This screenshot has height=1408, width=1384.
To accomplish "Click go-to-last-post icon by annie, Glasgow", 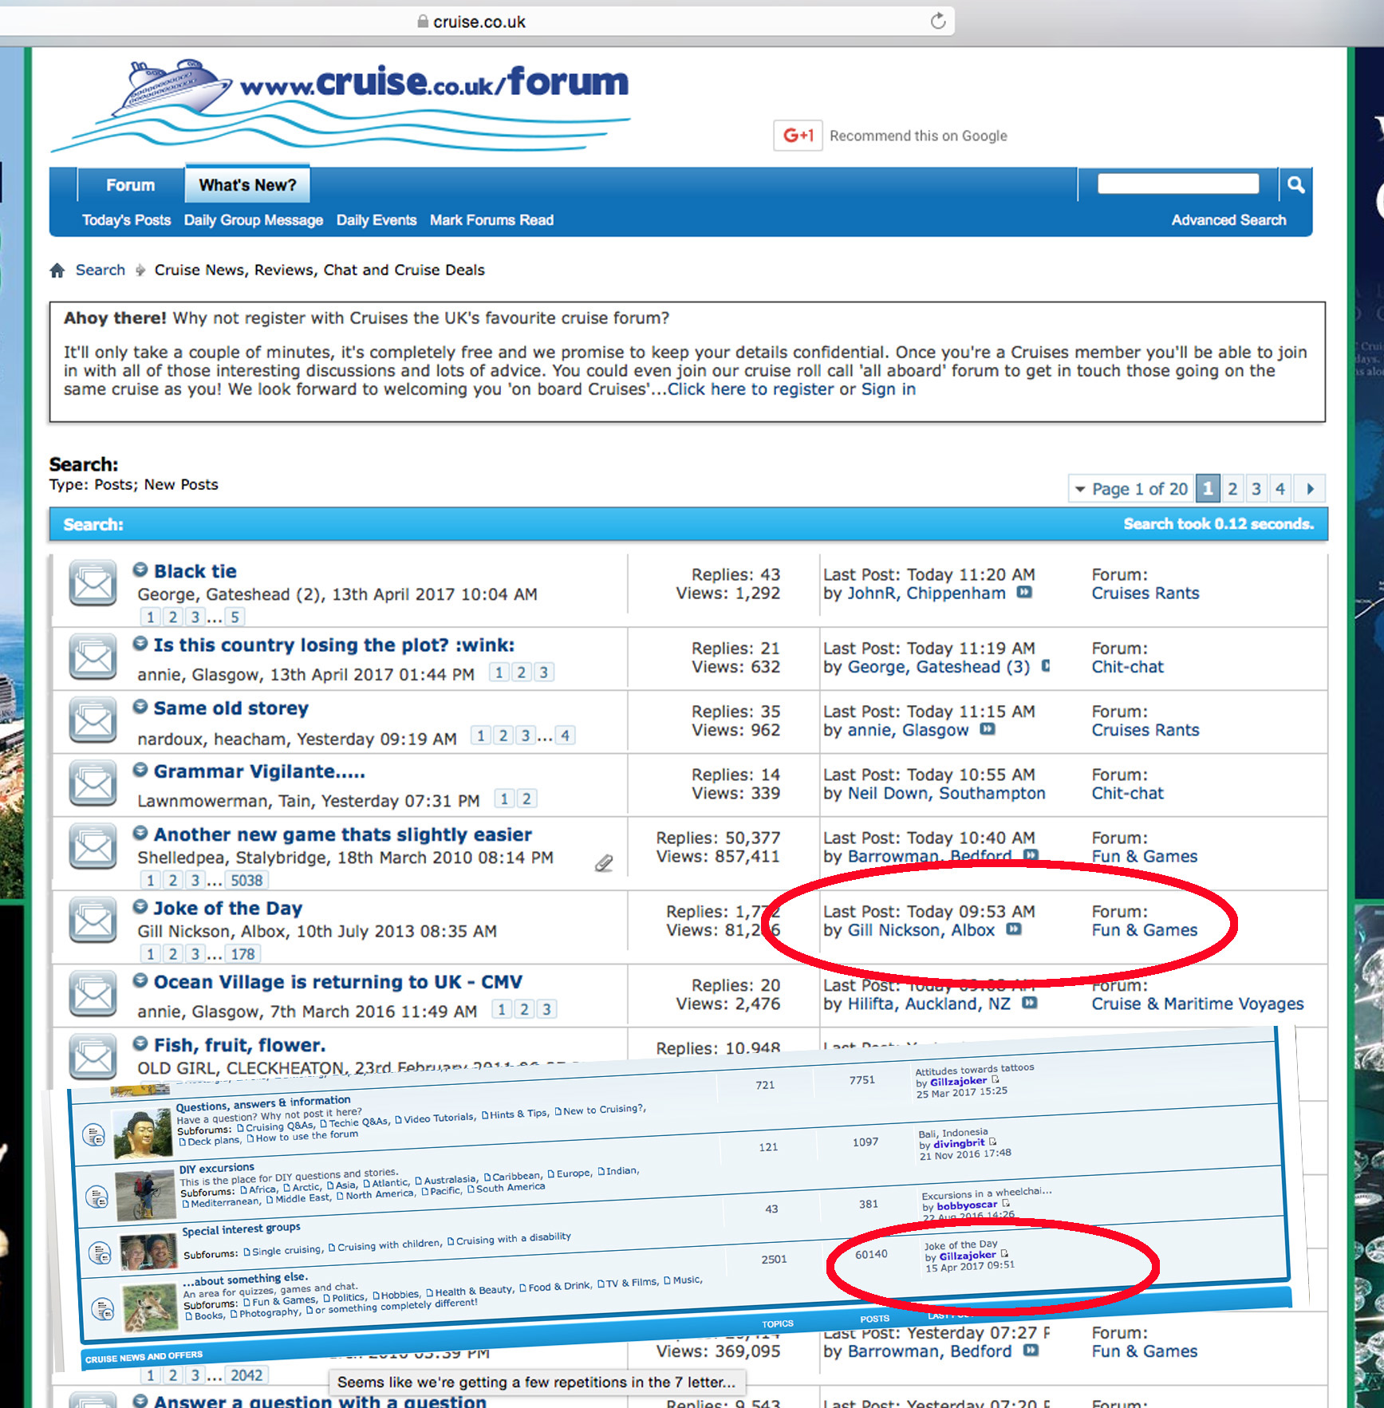I will [988, 729].
